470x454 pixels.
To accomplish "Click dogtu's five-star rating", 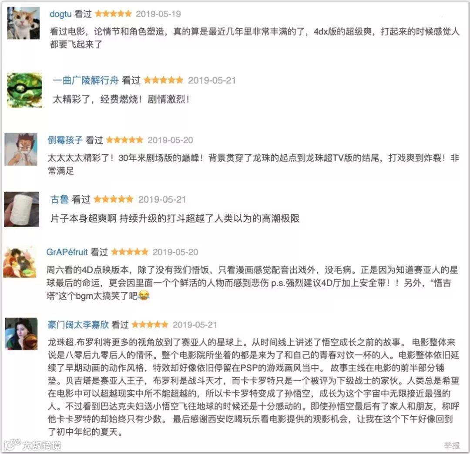I will pos(113,14).
